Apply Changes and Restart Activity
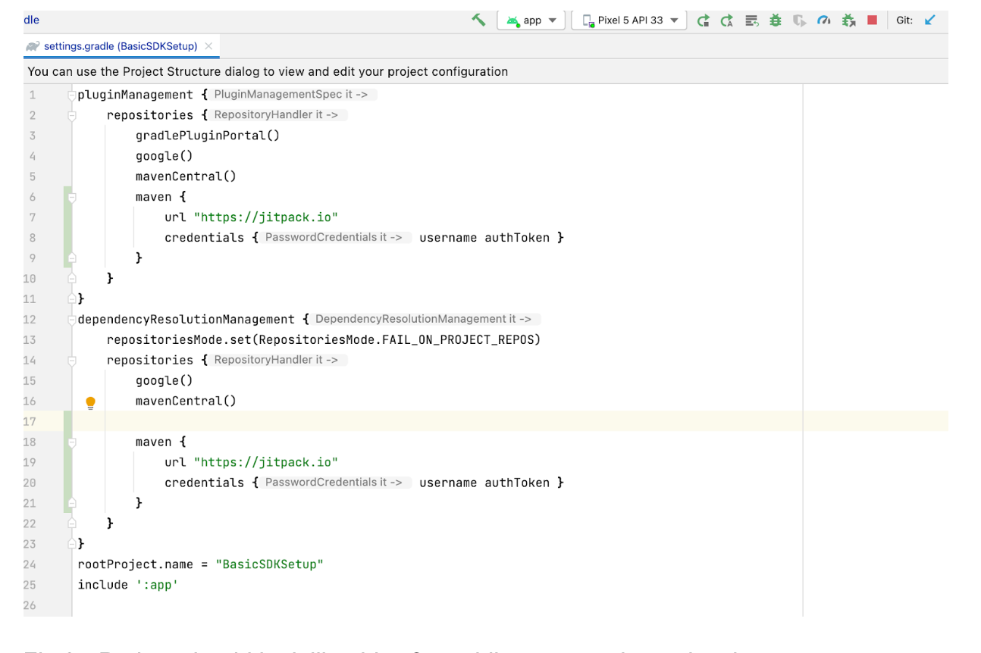 [x=704, y=20]
